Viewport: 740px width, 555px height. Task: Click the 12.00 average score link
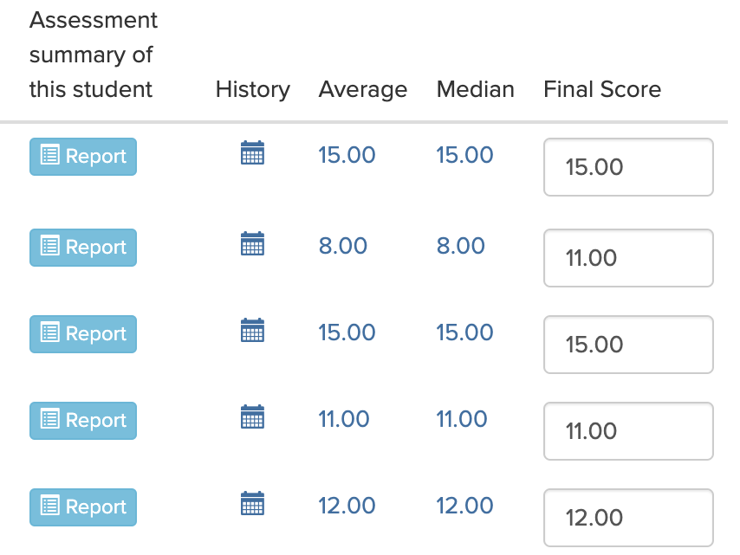tap(347, 506)
